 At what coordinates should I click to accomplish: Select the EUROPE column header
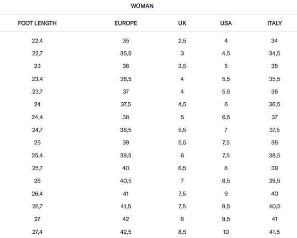pos(126,23)
